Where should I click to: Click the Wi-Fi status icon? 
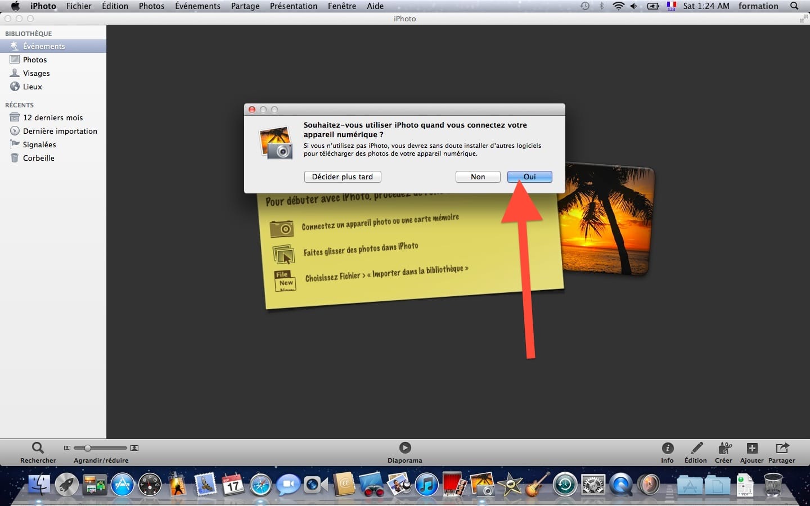click(x=619, y=6)
